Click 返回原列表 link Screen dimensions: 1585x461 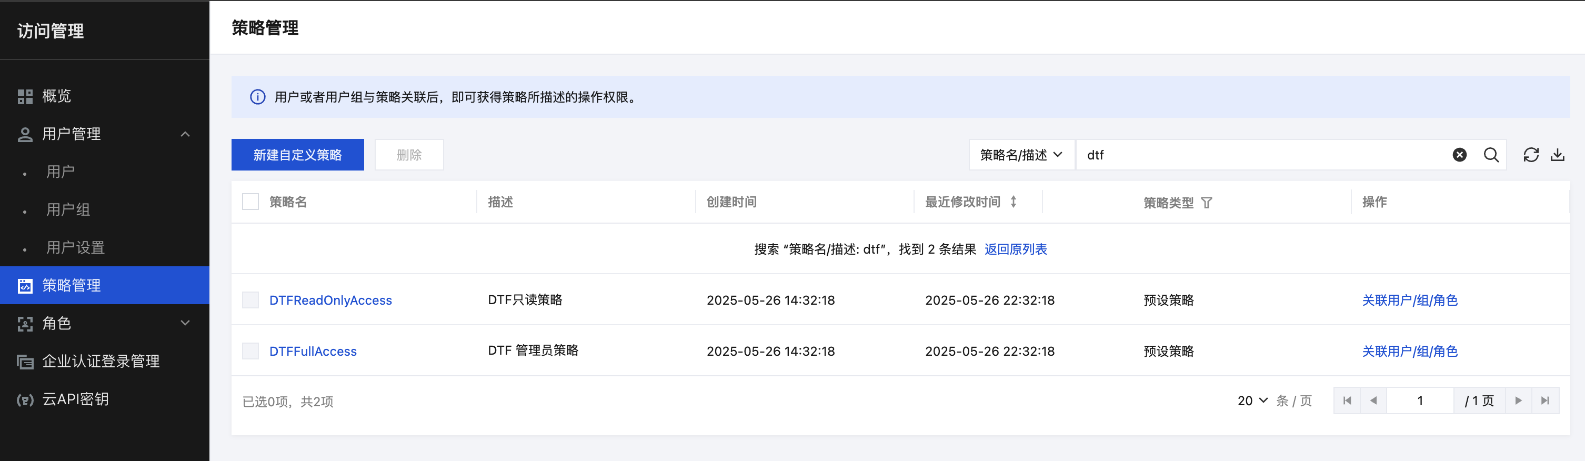(1015, 249)
